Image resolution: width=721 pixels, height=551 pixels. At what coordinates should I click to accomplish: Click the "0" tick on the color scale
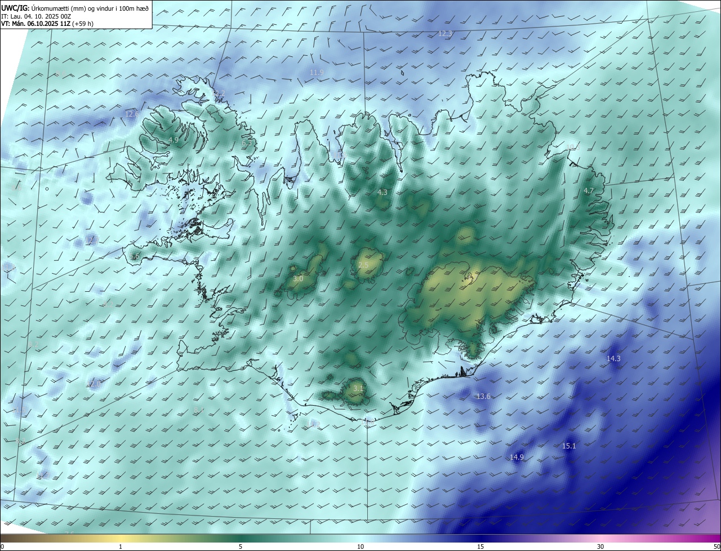click(x=2, y=546)
